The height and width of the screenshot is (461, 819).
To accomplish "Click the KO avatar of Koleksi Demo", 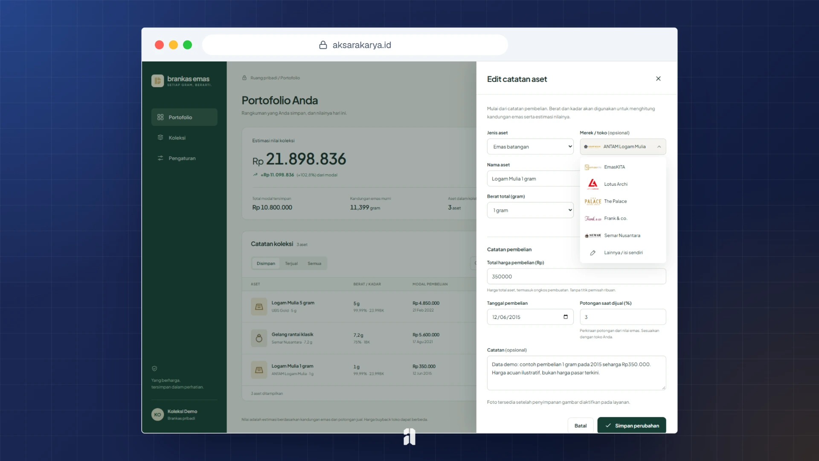I will tap(157, 414).
